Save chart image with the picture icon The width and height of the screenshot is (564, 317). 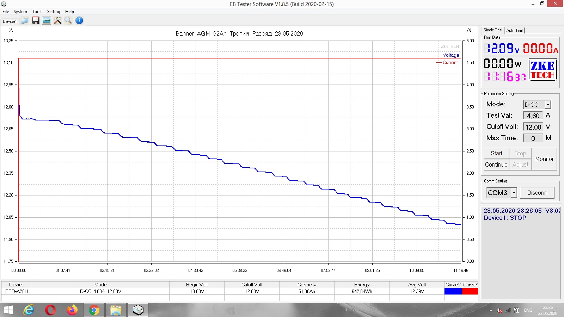click(x=47, y=21)
